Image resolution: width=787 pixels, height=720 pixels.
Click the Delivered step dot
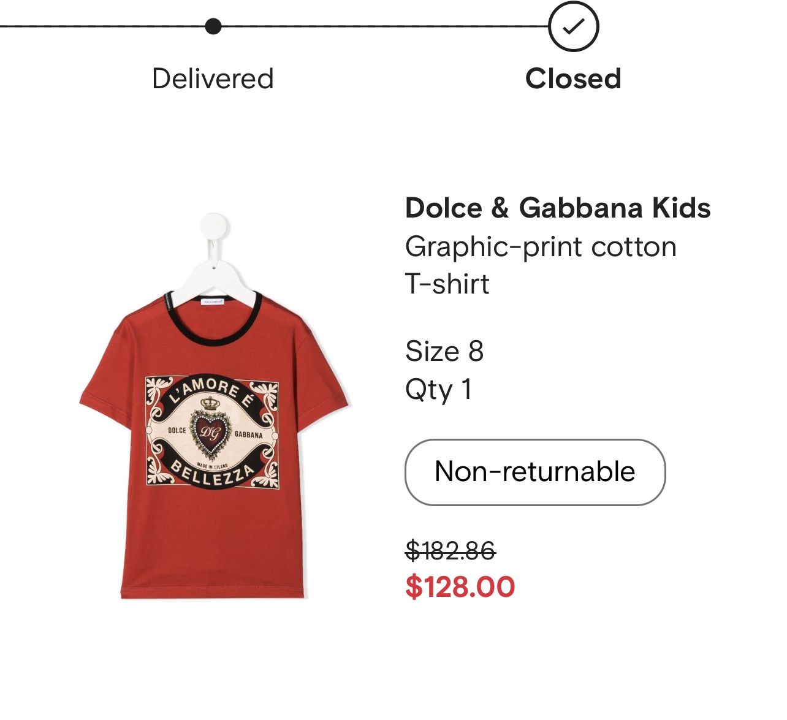213,27
